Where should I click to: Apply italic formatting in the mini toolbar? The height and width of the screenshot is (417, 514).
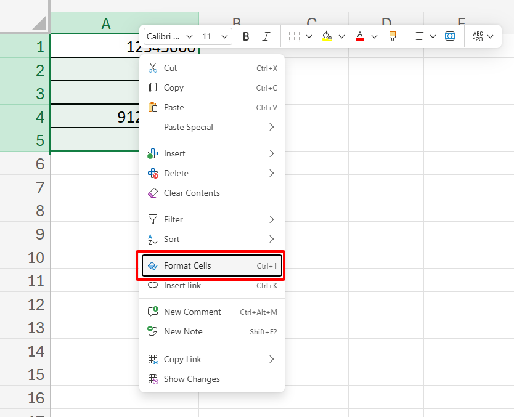(x=266, y=36)
